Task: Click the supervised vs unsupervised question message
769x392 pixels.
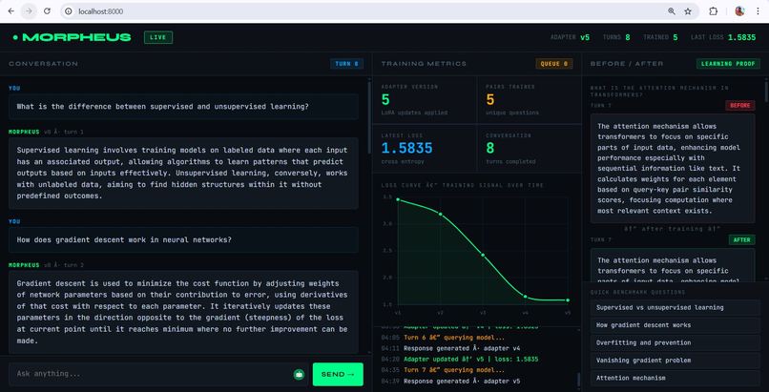Action: point(183,106)
